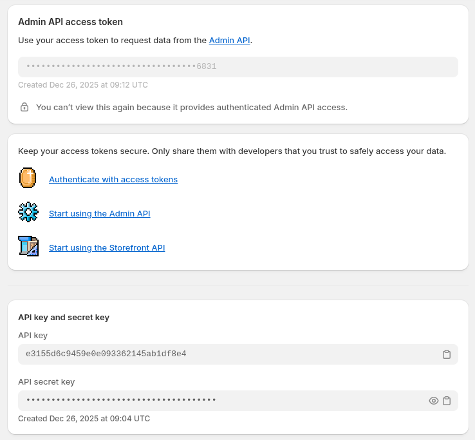Click the Created at 09:04 UTC timestamp
Screen dimensions: 475x440
pos(84,418)
